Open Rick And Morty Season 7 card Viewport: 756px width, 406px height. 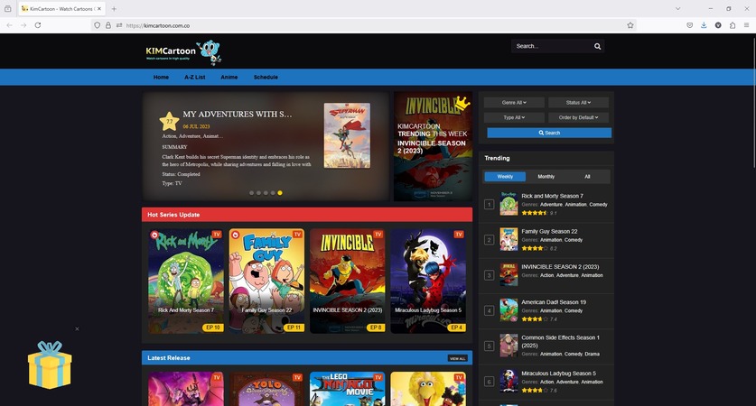(x=186, y=281)
